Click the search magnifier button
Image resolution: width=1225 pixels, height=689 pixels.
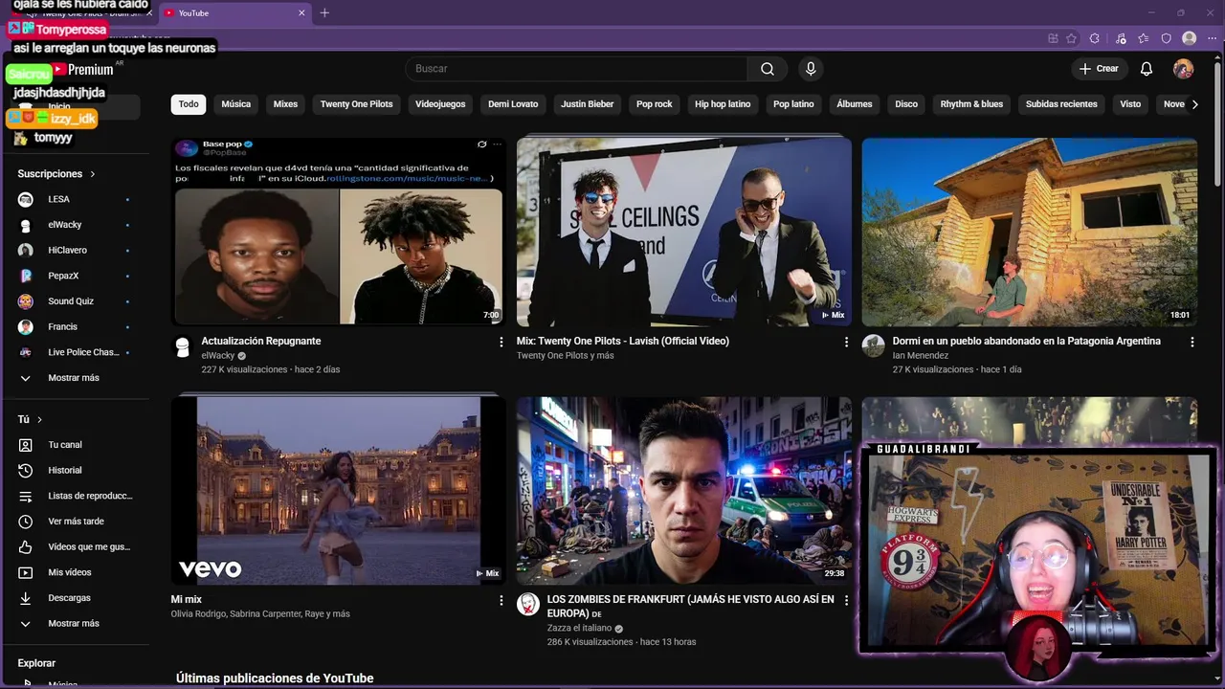(x=768, y=69)
